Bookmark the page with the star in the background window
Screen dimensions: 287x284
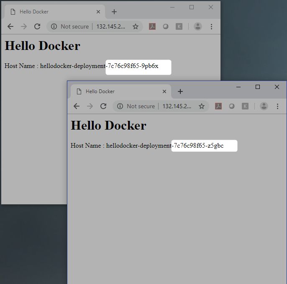pos(136,26)
